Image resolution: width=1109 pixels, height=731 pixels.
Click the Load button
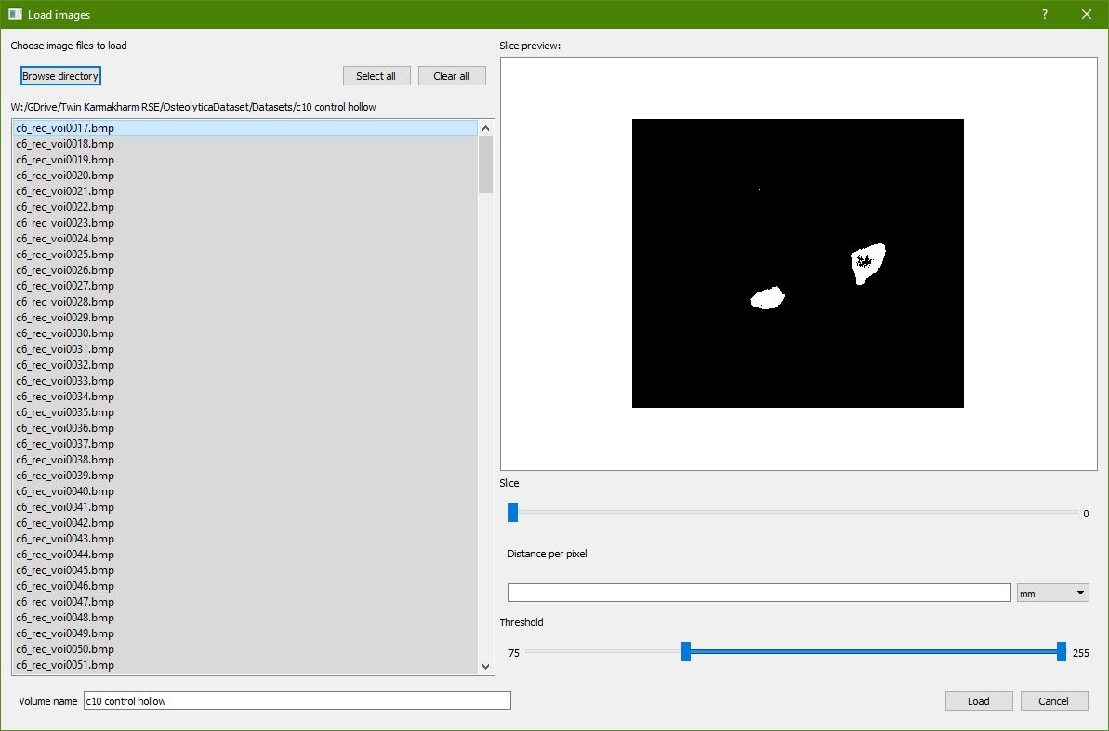979,700
